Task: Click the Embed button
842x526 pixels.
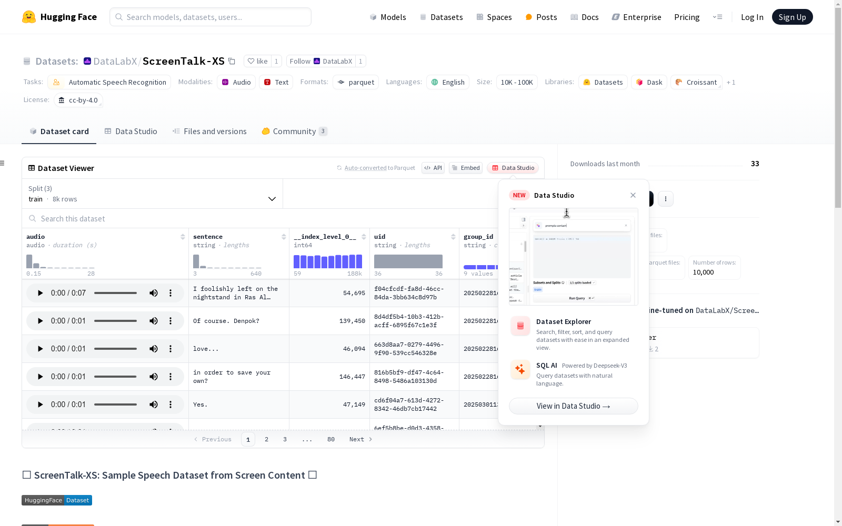Action: (x=466, y=168)
